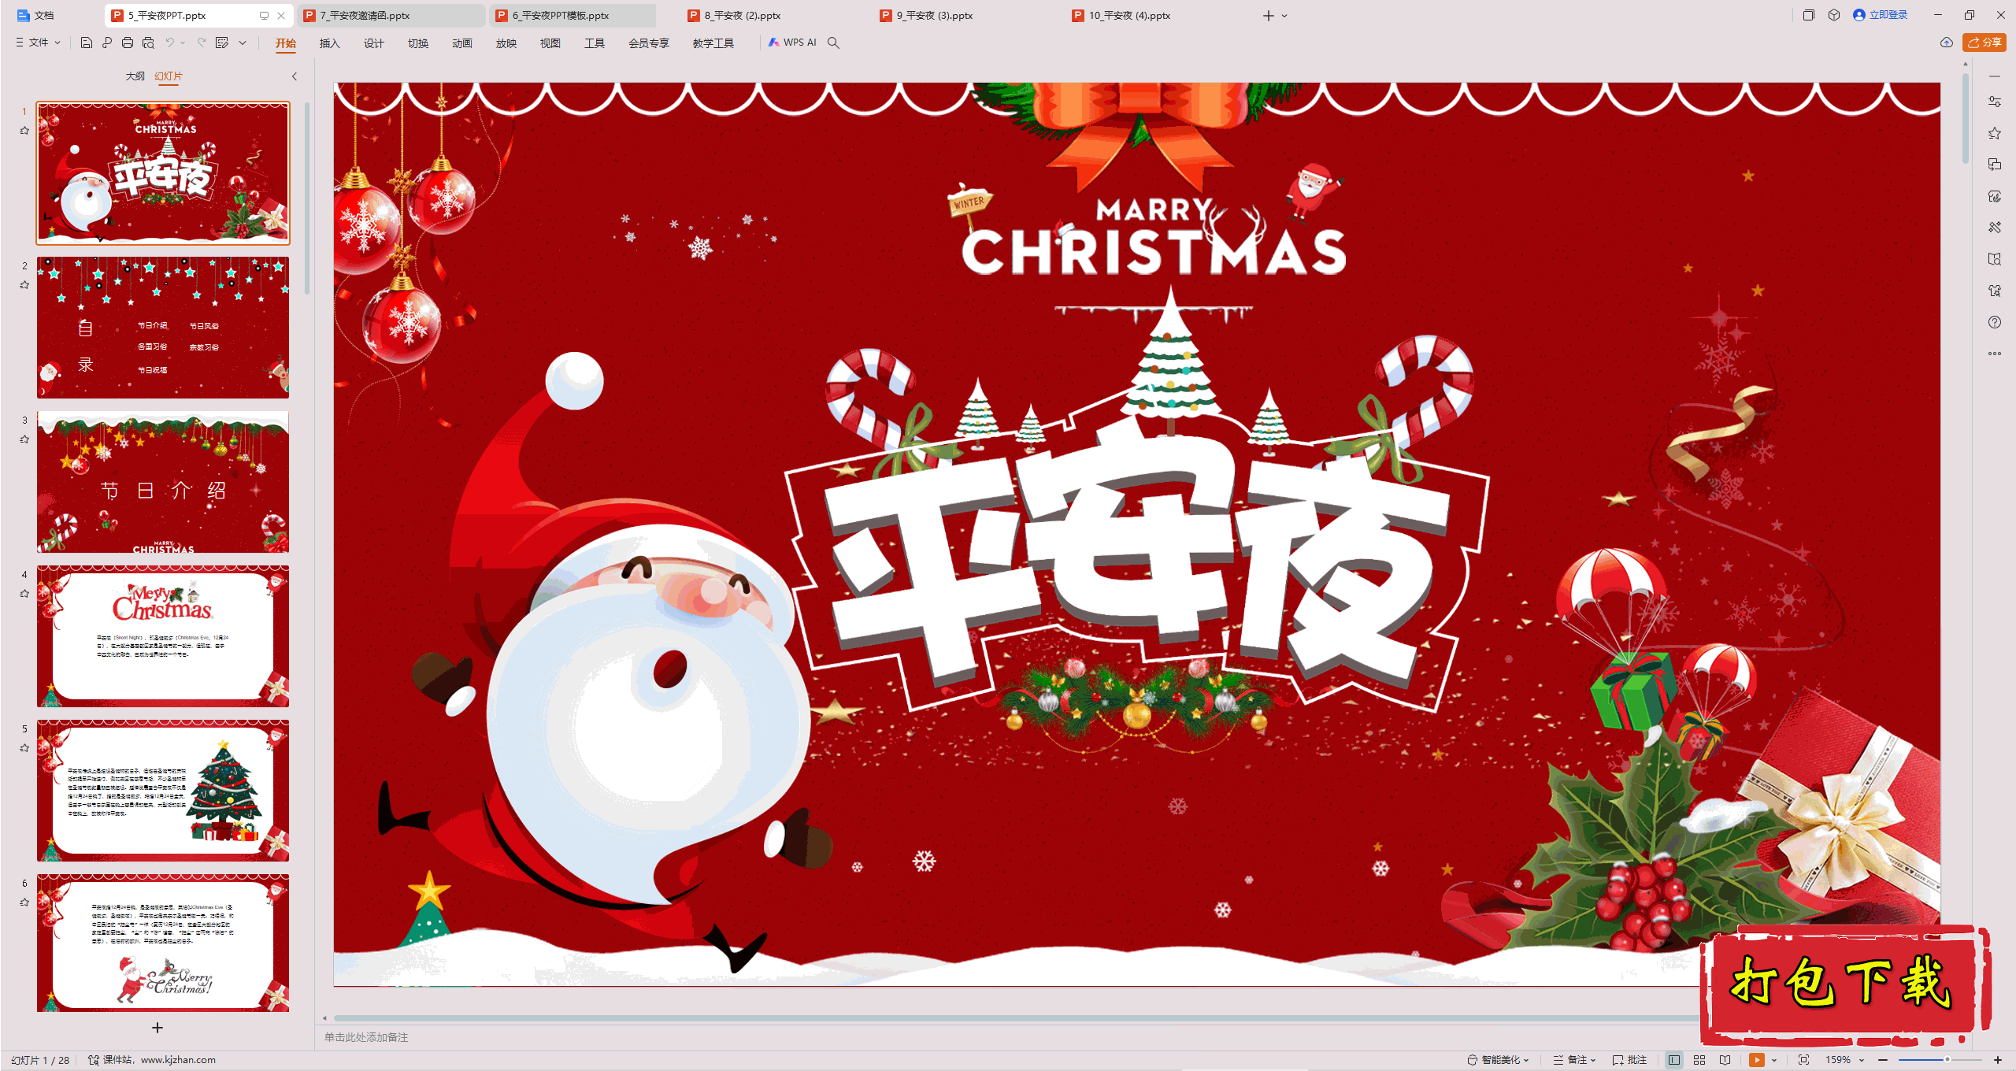This screenshot has height=1071, width=2016.
Task: Click the horizontal scrollbar under the slide
Action: click(1016, 1018)
